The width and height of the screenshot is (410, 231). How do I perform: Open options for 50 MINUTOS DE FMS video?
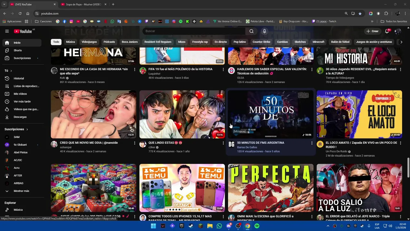tap(312, 143)
